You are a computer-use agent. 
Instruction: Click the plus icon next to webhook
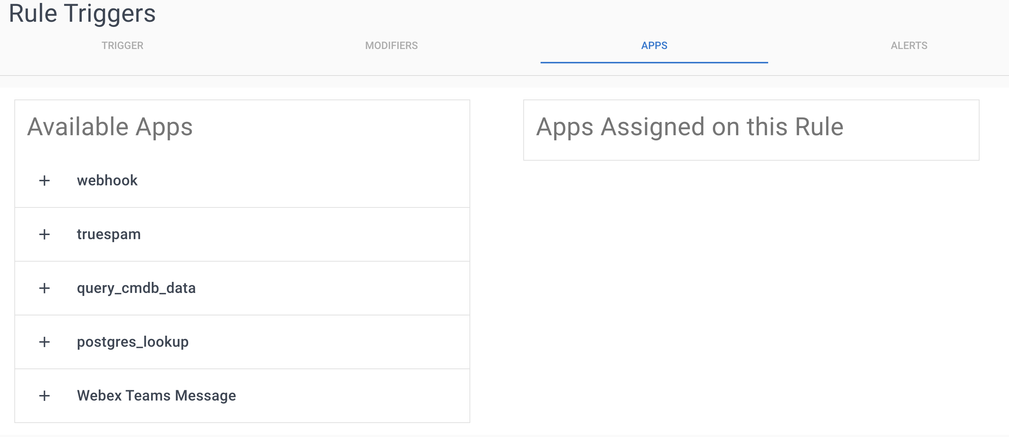[x=45, y=180]
